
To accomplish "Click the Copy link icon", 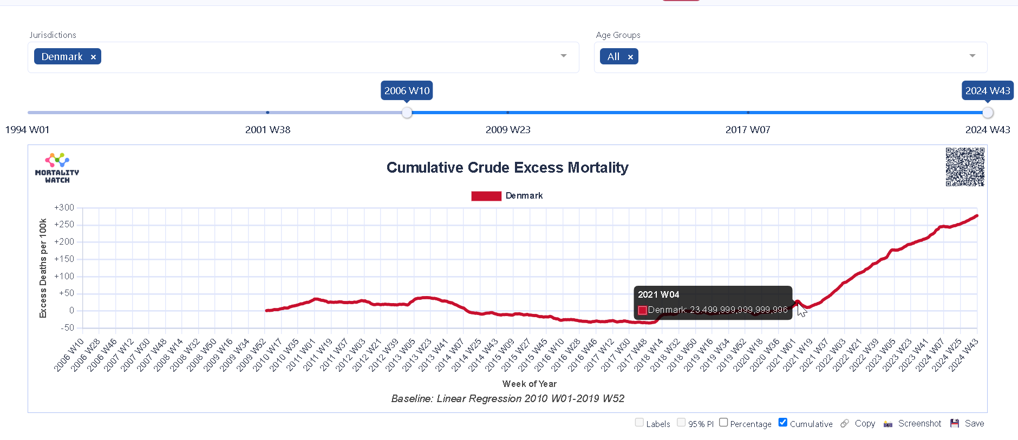I will coord(845,423).
